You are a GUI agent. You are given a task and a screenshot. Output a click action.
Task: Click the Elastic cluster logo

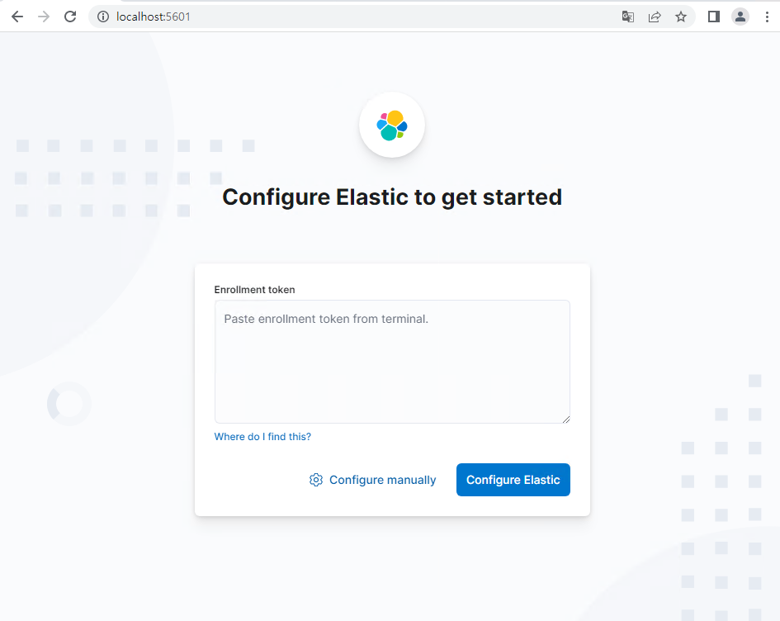[392, 125]
